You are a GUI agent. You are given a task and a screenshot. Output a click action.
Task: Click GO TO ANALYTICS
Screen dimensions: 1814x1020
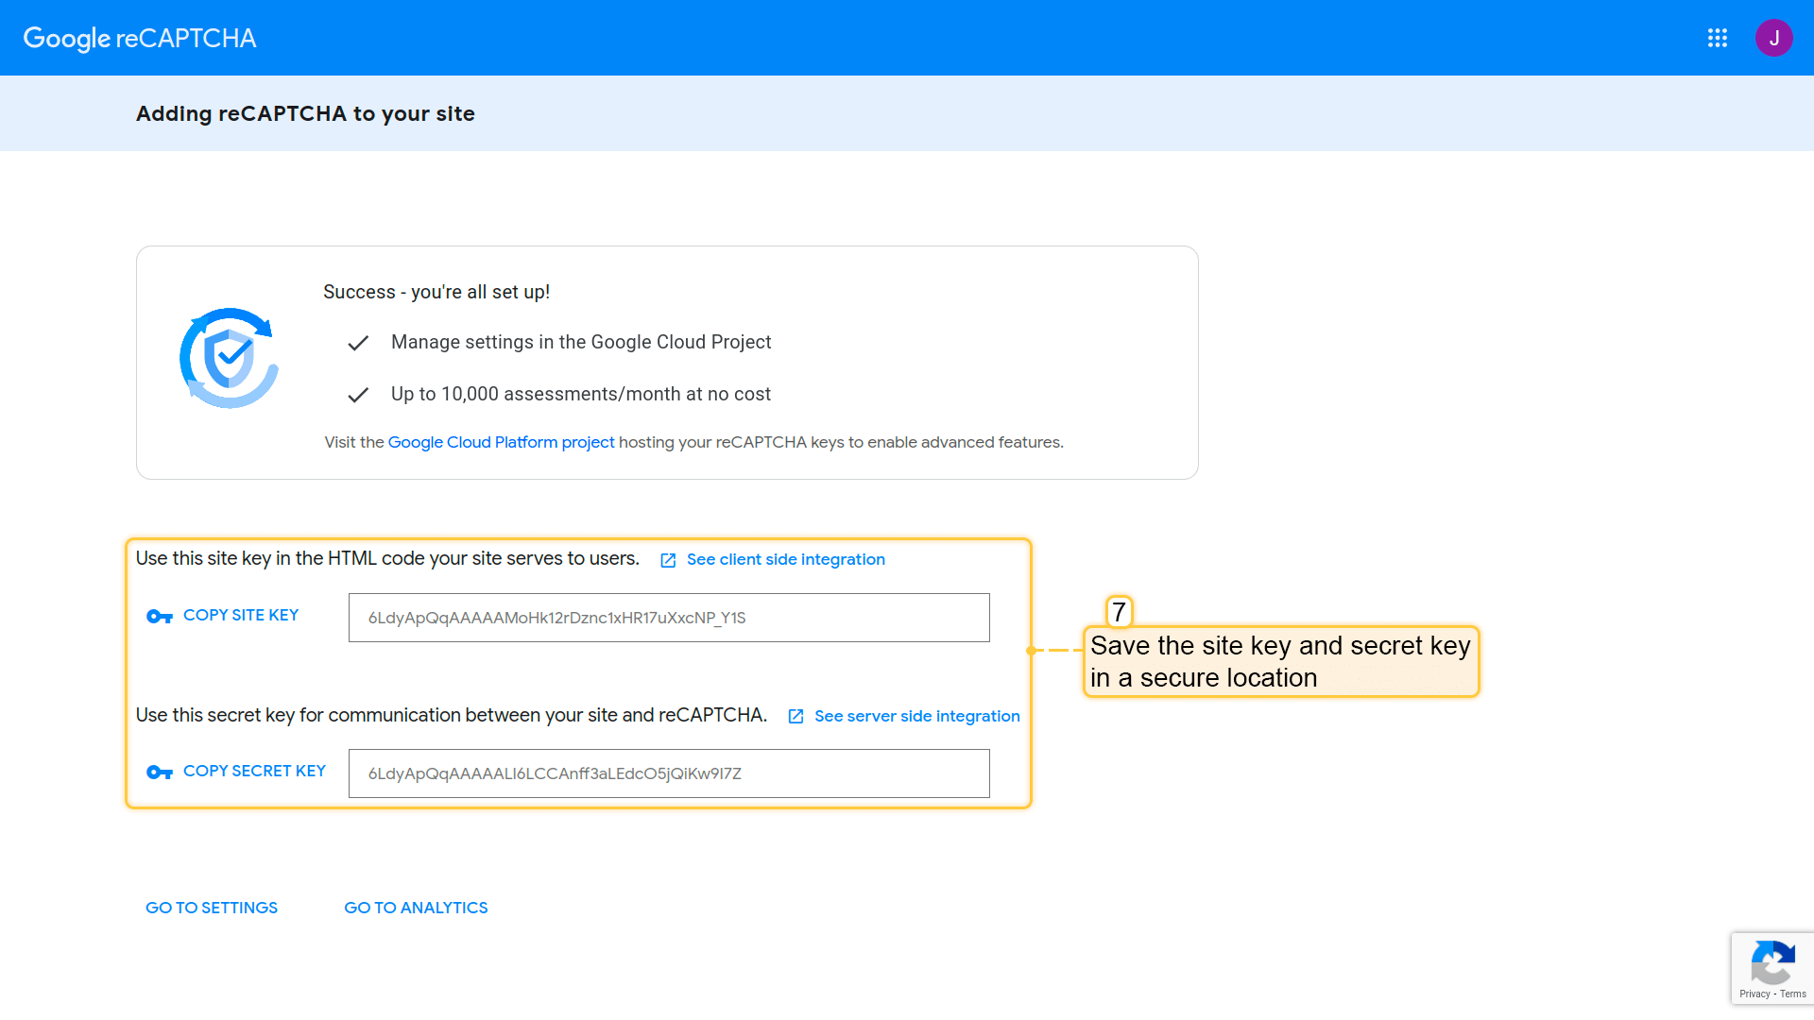416,908
